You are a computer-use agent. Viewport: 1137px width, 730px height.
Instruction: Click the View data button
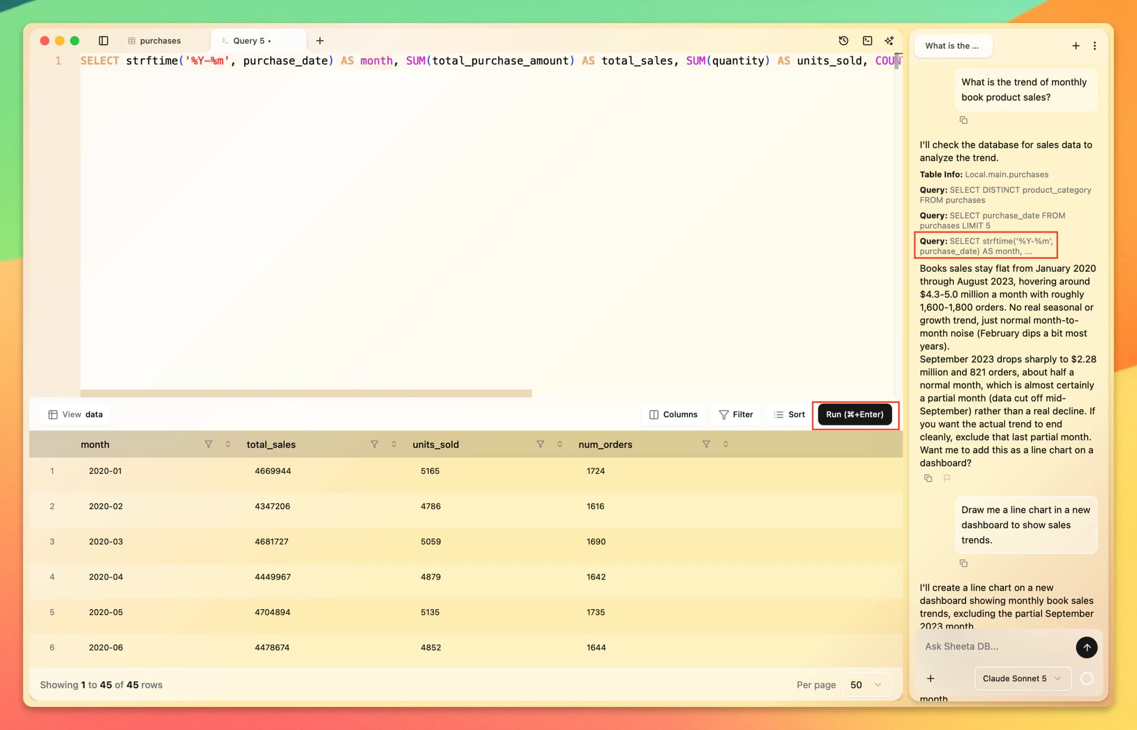click(76, 414)
